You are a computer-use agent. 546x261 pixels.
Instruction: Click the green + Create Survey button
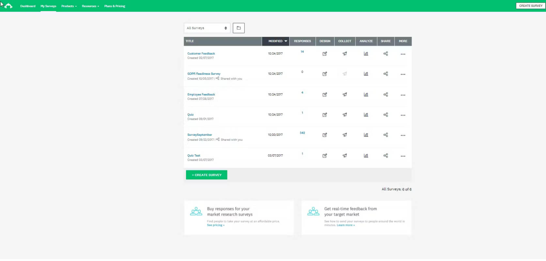click(x=207, y=175)
